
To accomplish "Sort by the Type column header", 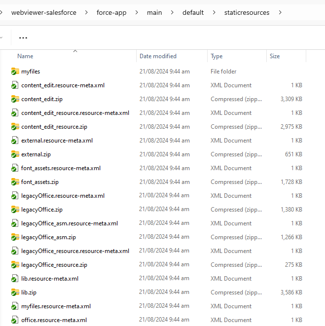I will [217, 56].
